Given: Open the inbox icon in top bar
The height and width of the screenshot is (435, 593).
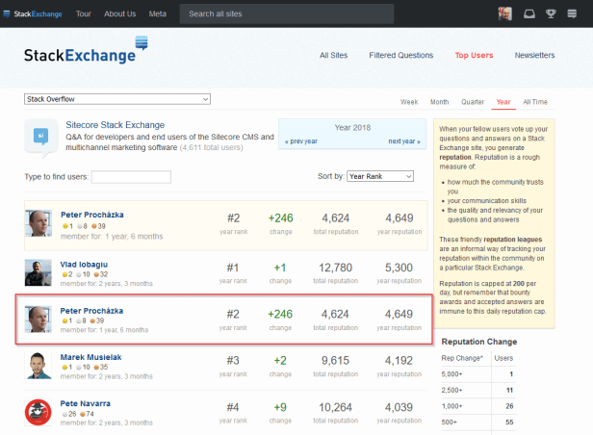Looking at the screenshot, I should point(529,14).
